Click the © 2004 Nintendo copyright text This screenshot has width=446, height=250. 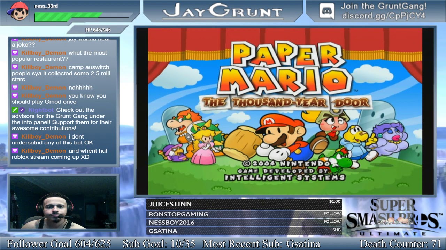[286, 163]
